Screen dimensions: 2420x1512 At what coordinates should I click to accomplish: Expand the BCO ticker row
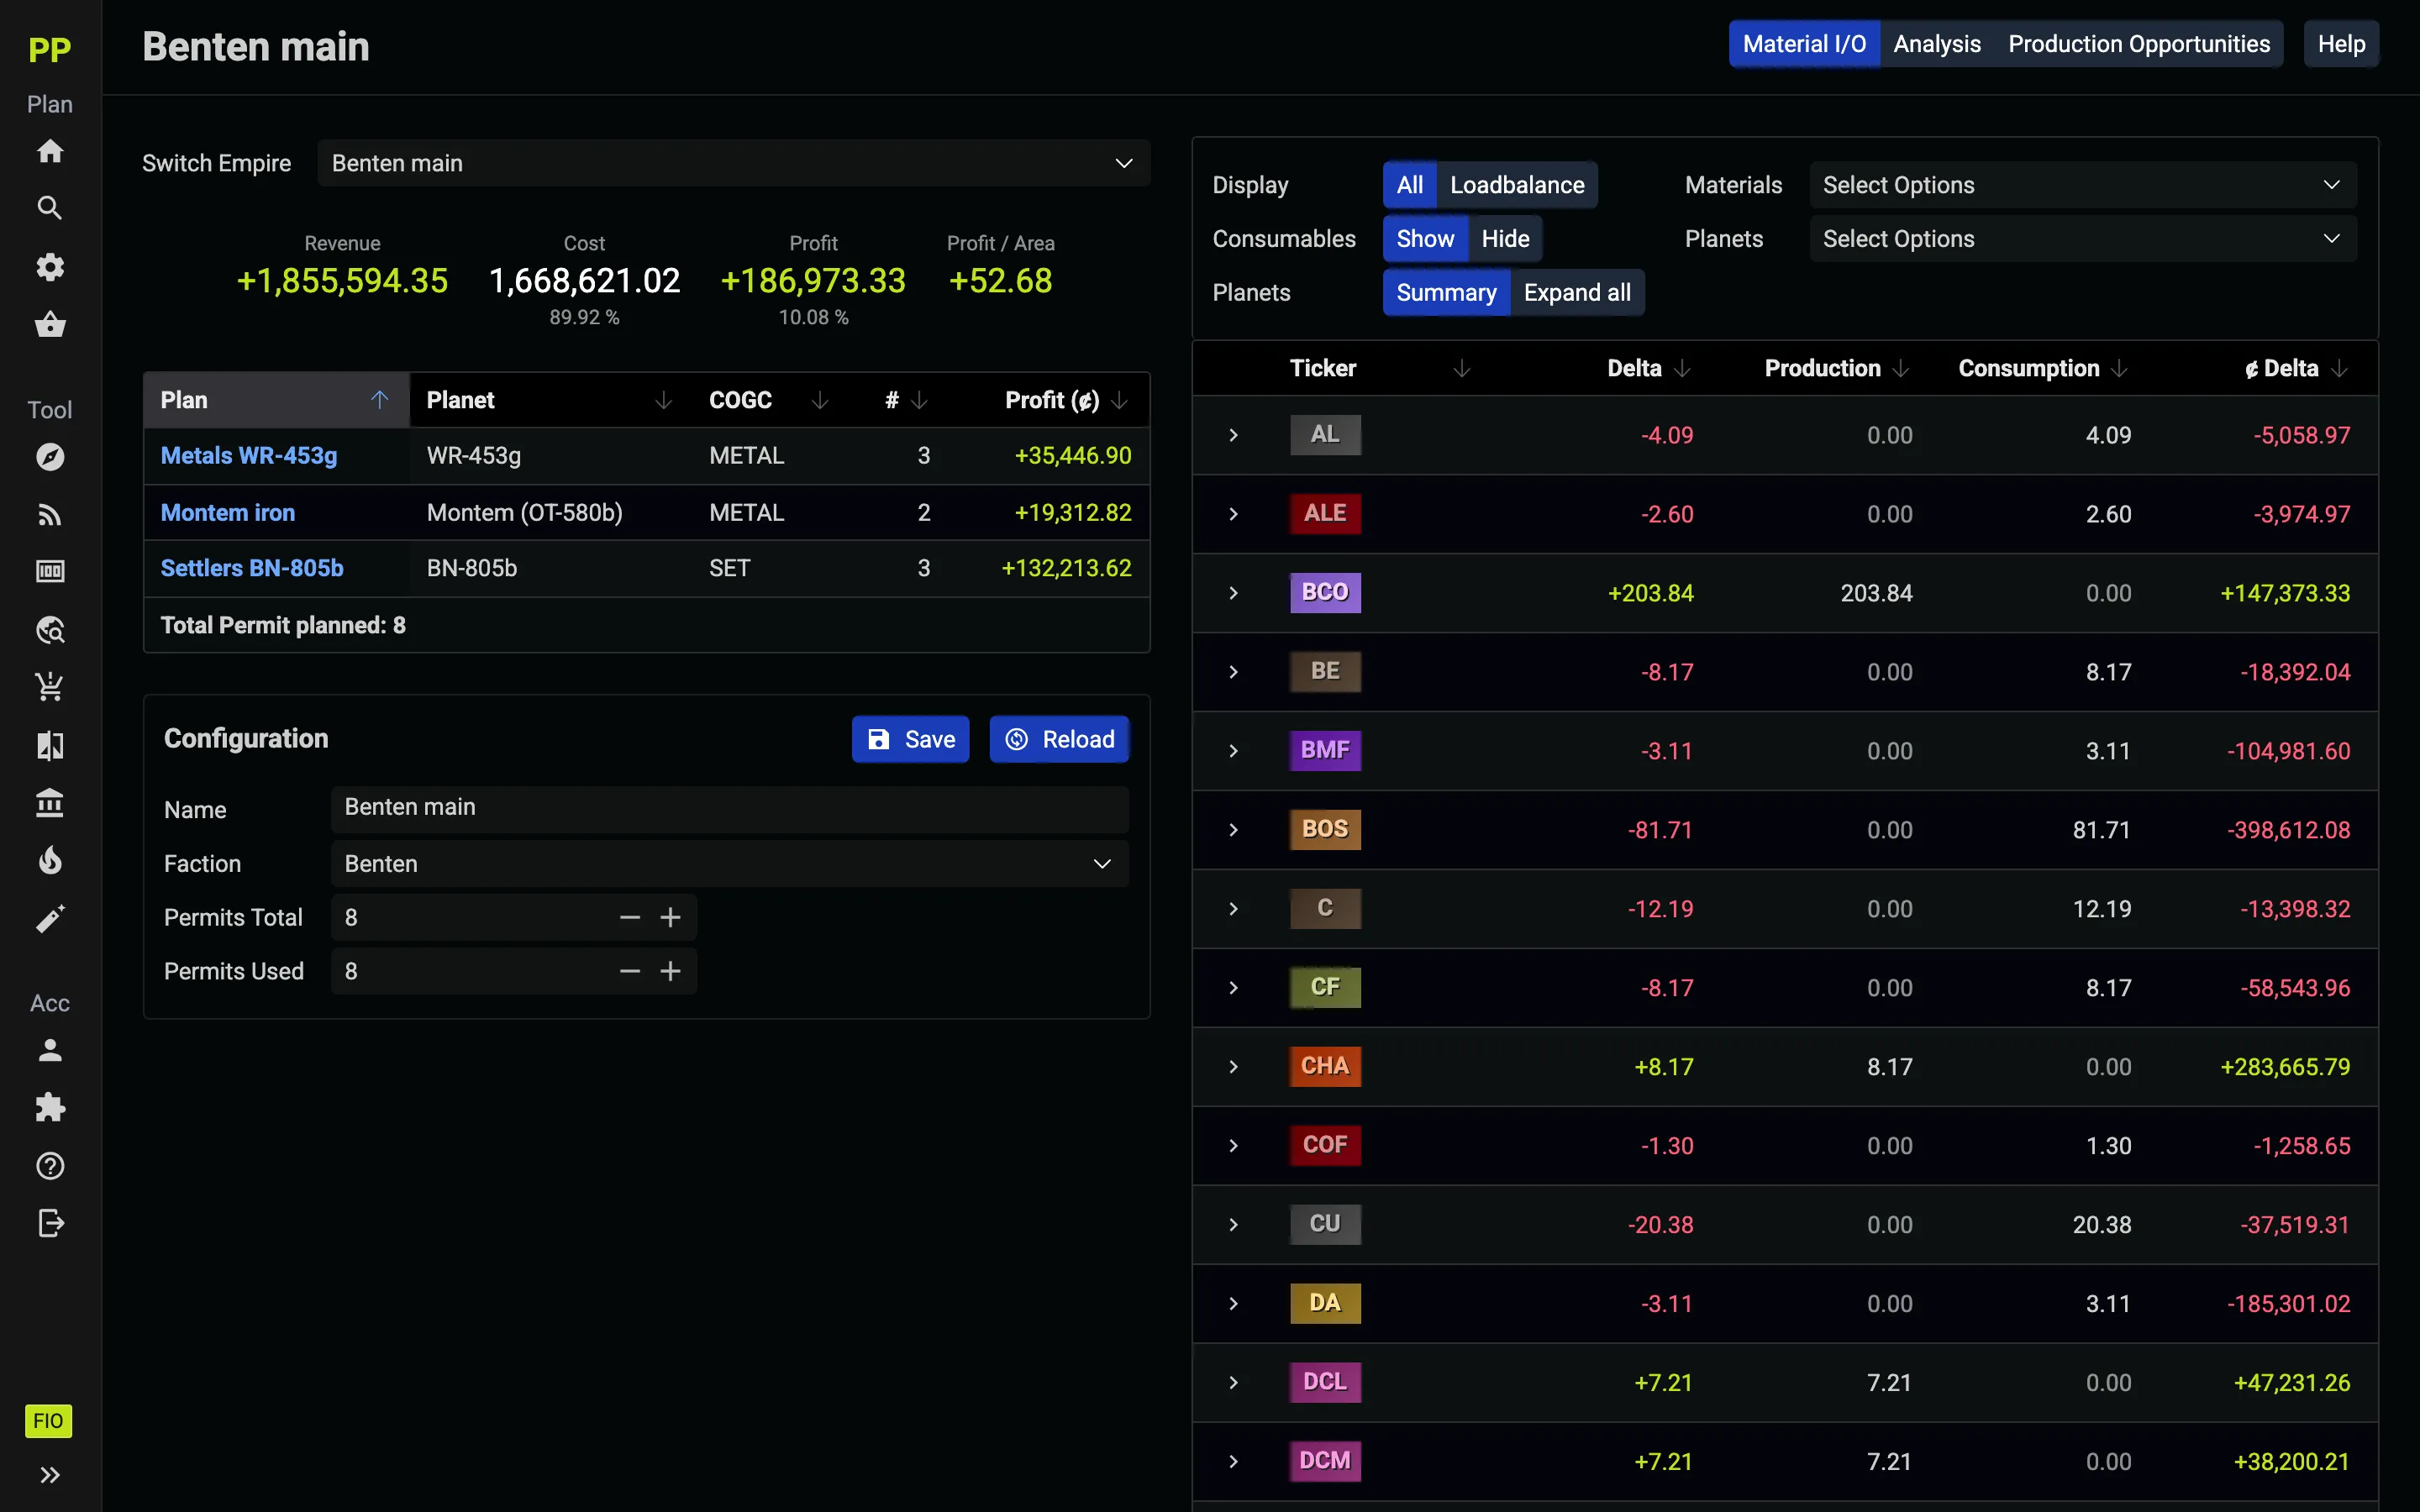(1234, 593)
